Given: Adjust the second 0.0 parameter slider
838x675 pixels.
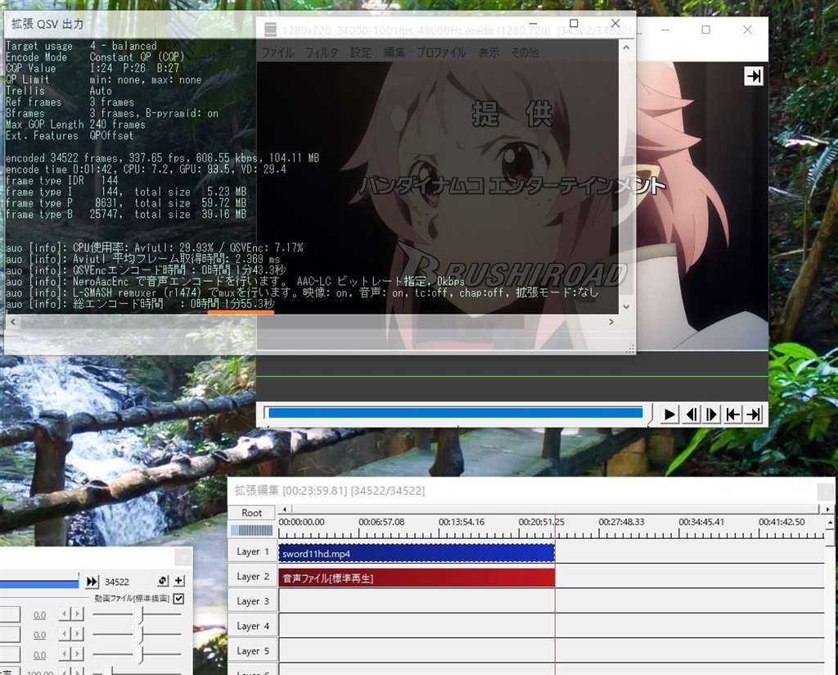Looking at the screenshot, I should tap(137, 635).
